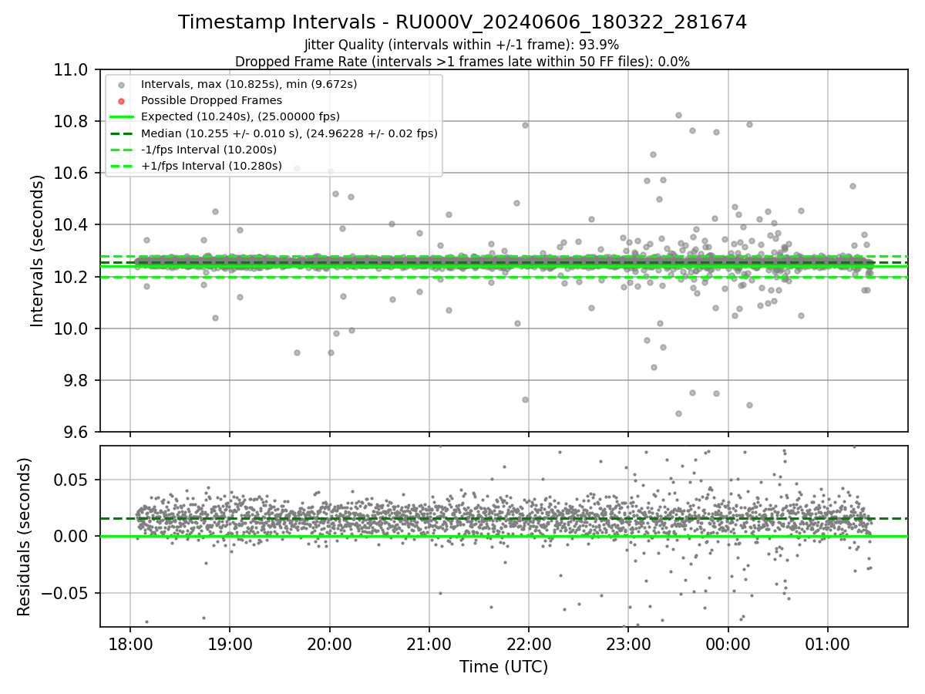Click the gray marker beside the legend's 'Intervals' entry
The image size is (925, 694).
[122, 85]
